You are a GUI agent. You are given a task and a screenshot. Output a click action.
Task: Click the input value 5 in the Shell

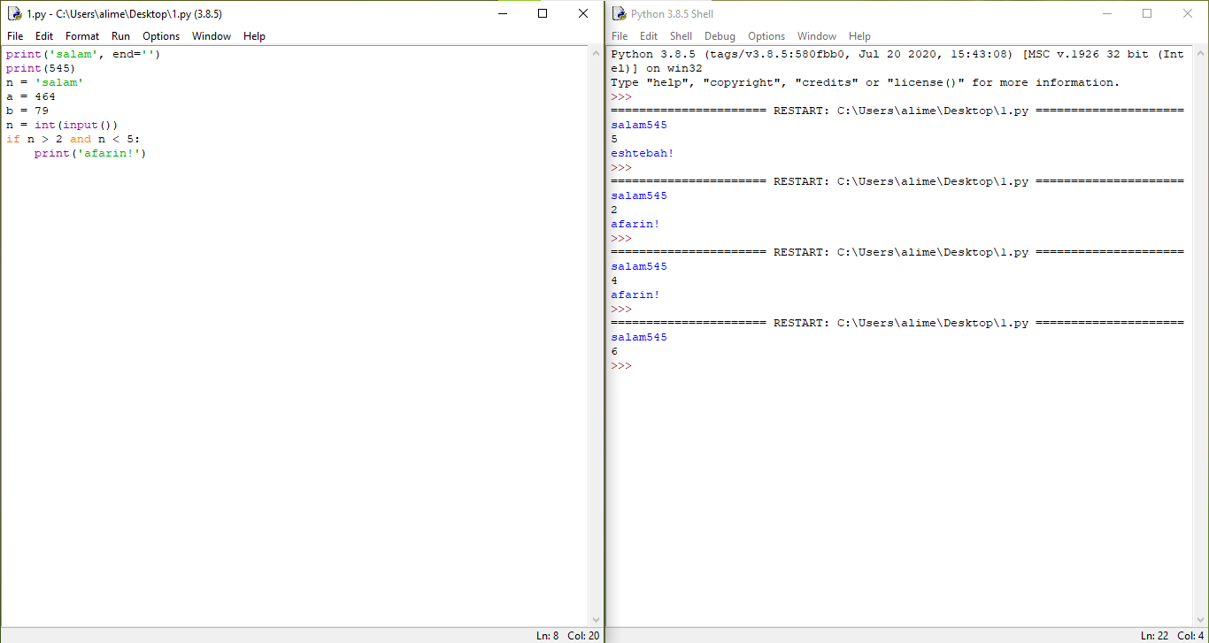pyautogui.click(x=614, y=139)
